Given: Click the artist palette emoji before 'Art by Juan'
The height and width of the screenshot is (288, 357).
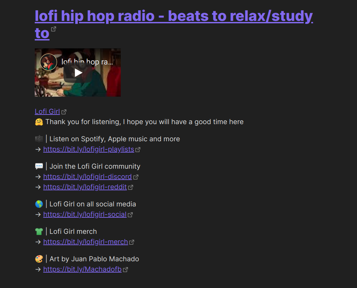Looking at the screenshot, I should (39, 259).
